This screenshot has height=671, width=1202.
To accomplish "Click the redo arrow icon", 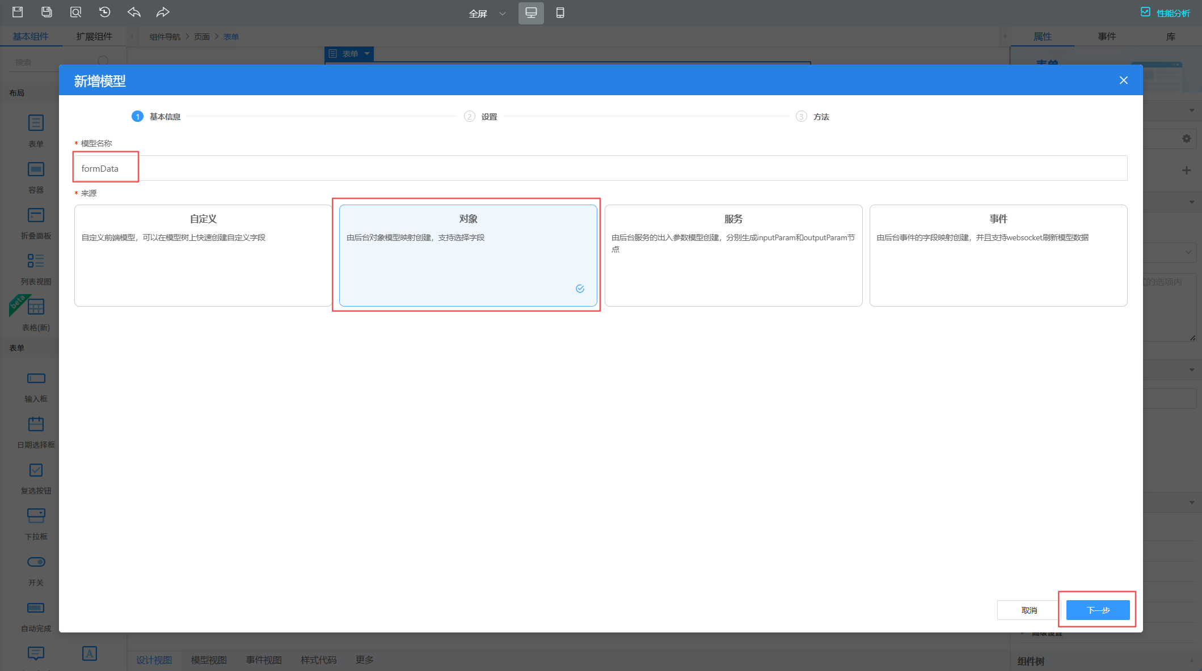I will (x=163, y=12).
